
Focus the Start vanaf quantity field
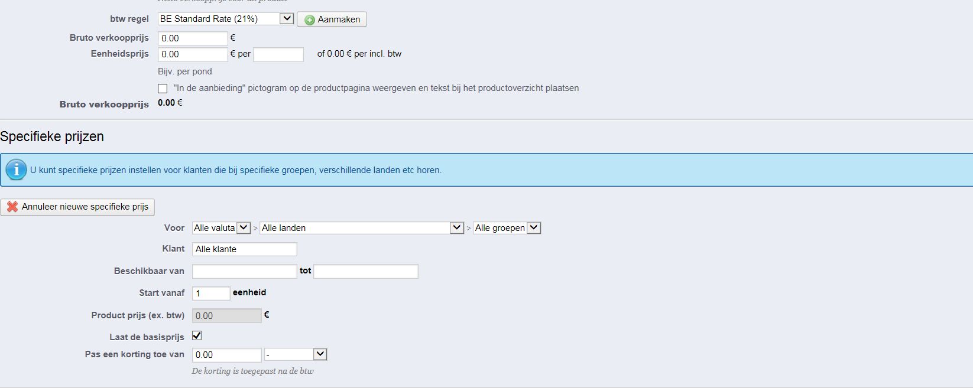coord(210,294)
